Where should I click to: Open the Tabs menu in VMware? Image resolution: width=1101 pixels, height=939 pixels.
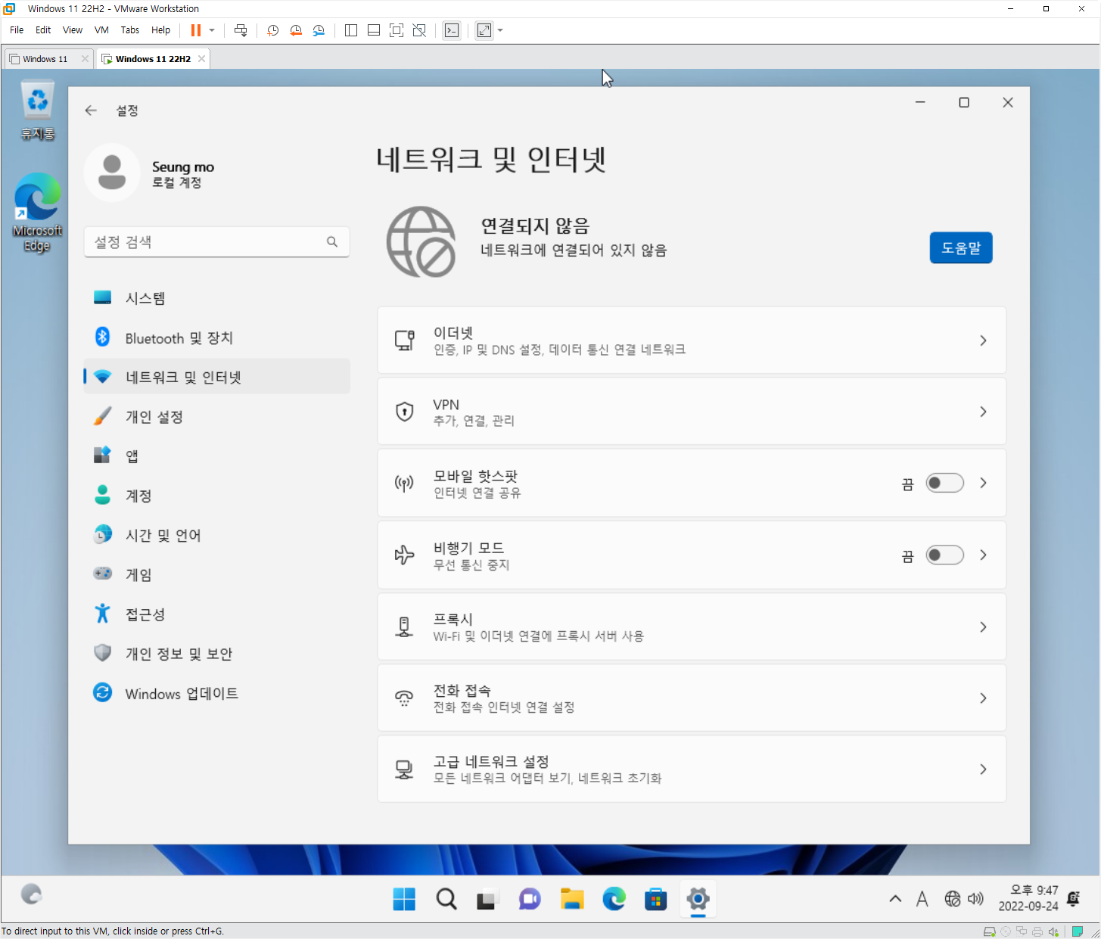[x=130, y=30]
